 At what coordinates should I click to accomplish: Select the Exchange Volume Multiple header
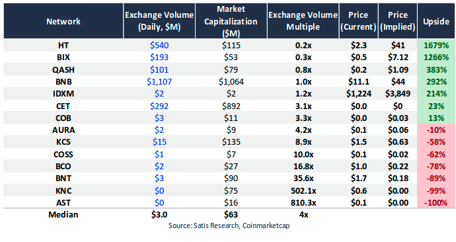click(303, 21)
